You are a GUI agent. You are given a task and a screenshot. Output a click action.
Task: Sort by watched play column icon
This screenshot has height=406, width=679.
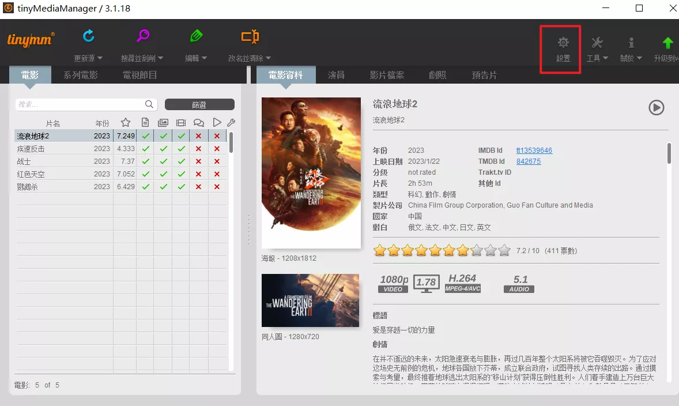pyautogui.click(x=217, y=123)
